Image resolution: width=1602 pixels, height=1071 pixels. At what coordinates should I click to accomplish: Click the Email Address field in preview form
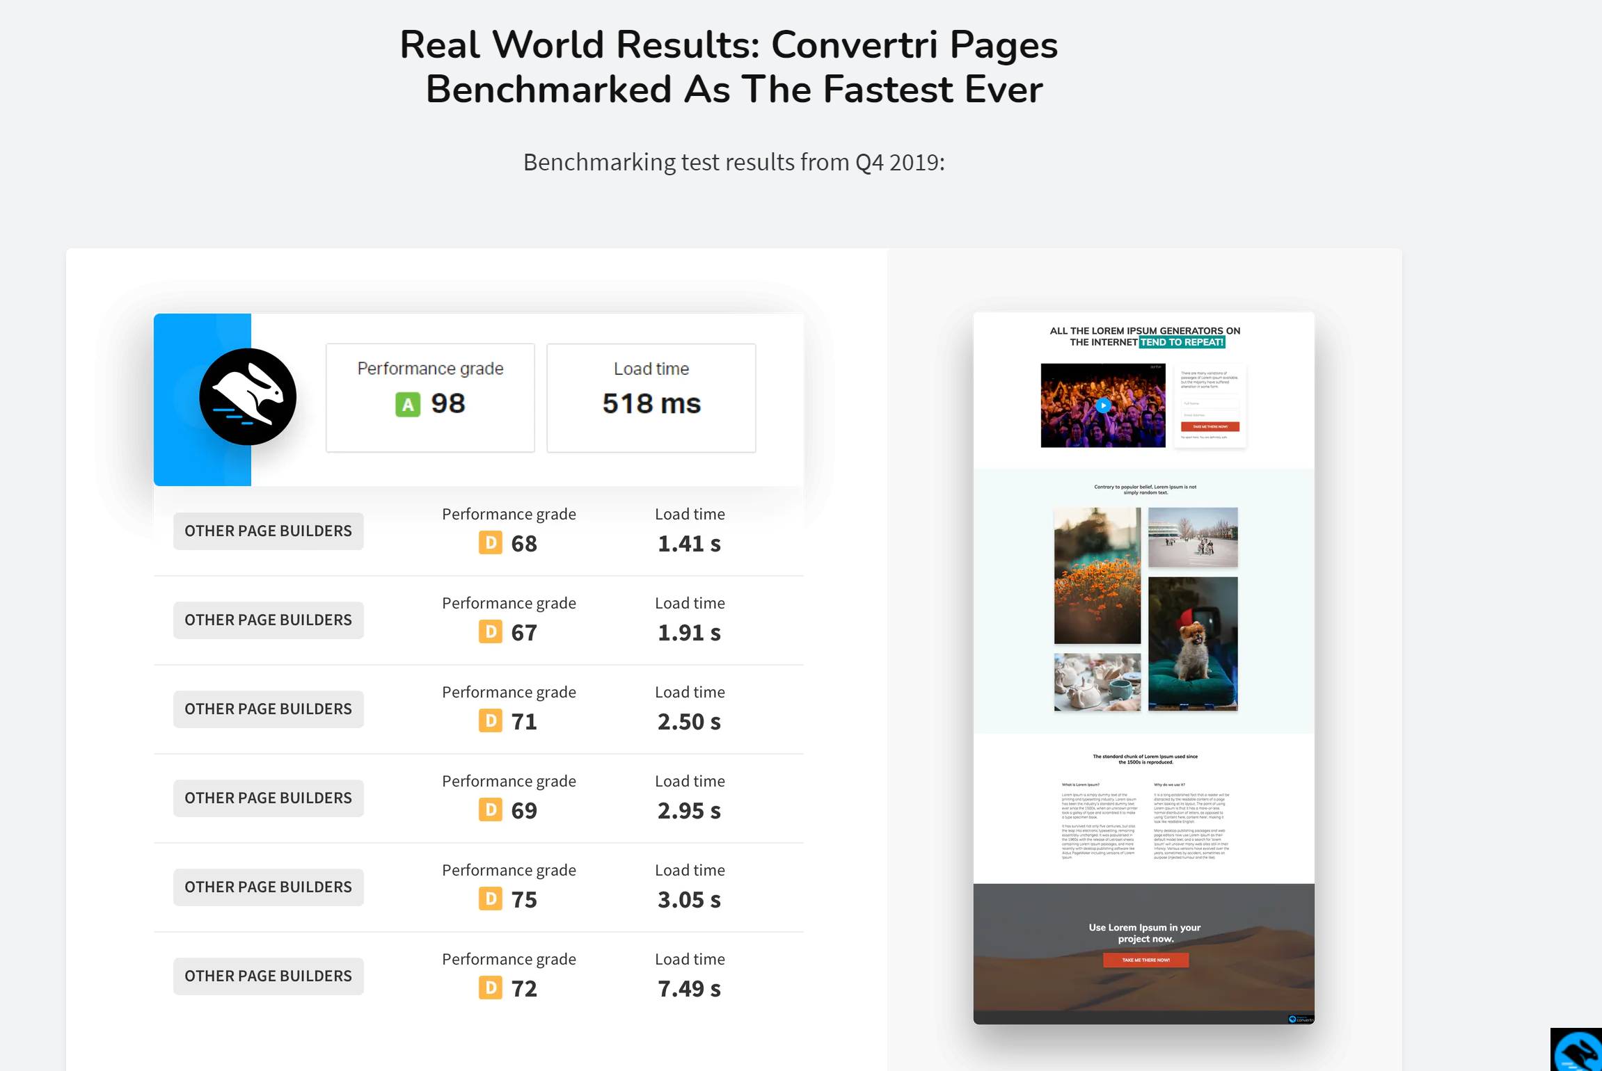pyautogui.click(x=1210, y=415)
